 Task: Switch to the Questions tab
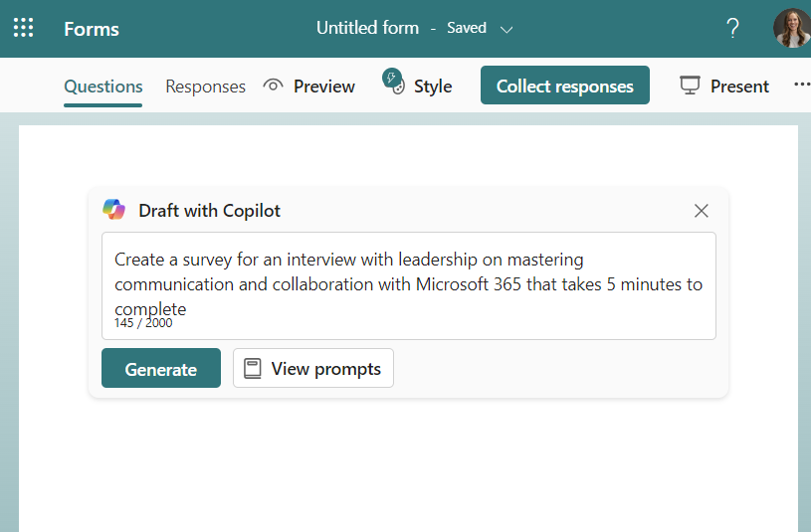point(102,87)
